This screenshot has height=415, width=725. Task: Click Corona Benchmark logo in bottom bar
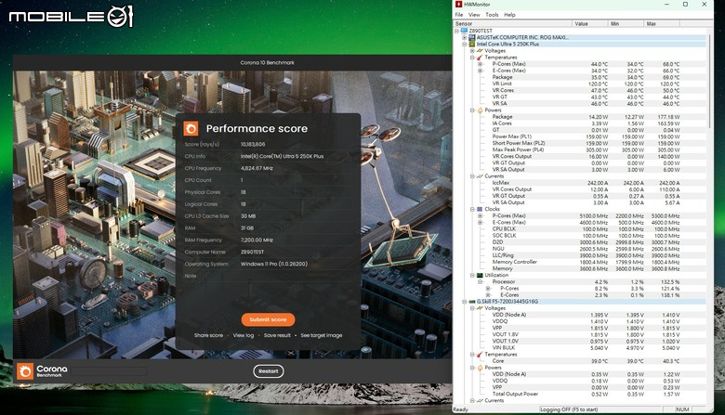25,370
